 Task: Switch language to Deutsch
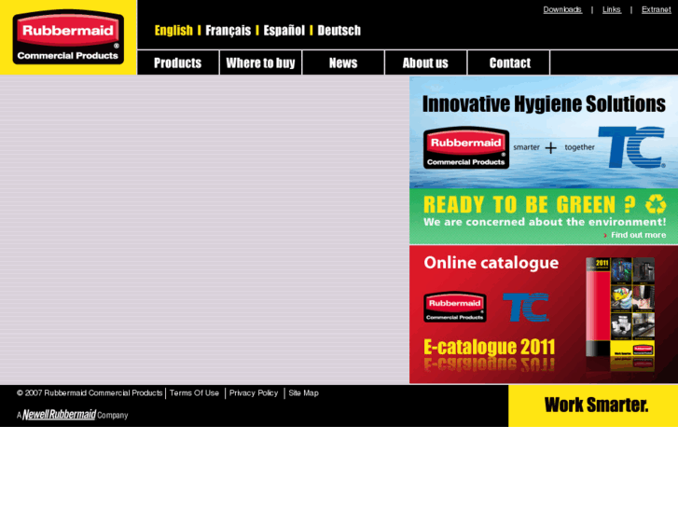coord(339,31)
